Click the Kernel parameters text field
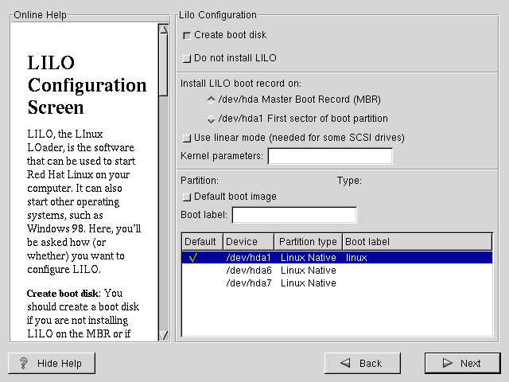 [x=329, y=156]
